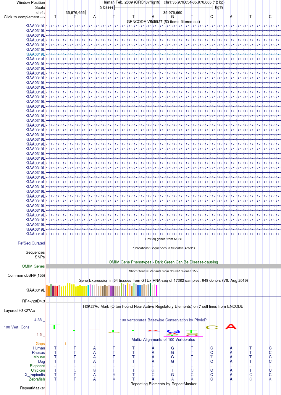The height and width of the screenshot is (395, 281).
Task: Open "RefSeq genes from NCBI" title
Action: pyautogui.click(x=163, y=239)
